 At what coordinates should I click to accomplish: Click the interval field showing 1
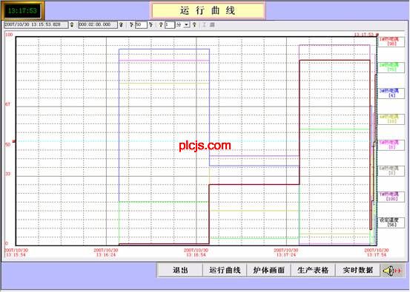tap(170, 25)
